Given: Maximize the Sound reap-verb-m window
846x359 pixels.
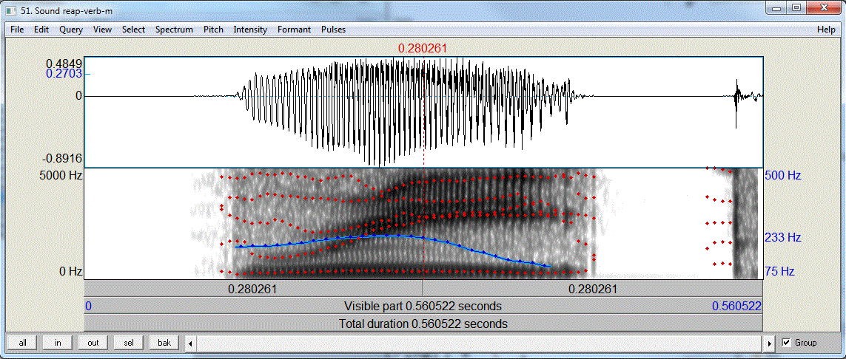Looking at the screenshot, I should (x=796, y=7).
